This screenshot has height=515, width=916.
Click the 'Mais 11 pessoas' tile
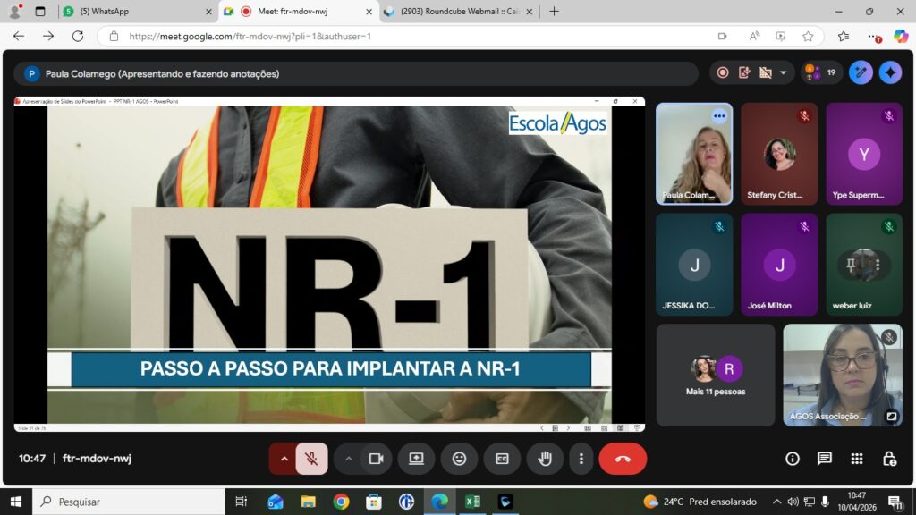click(x=715, y=375)
